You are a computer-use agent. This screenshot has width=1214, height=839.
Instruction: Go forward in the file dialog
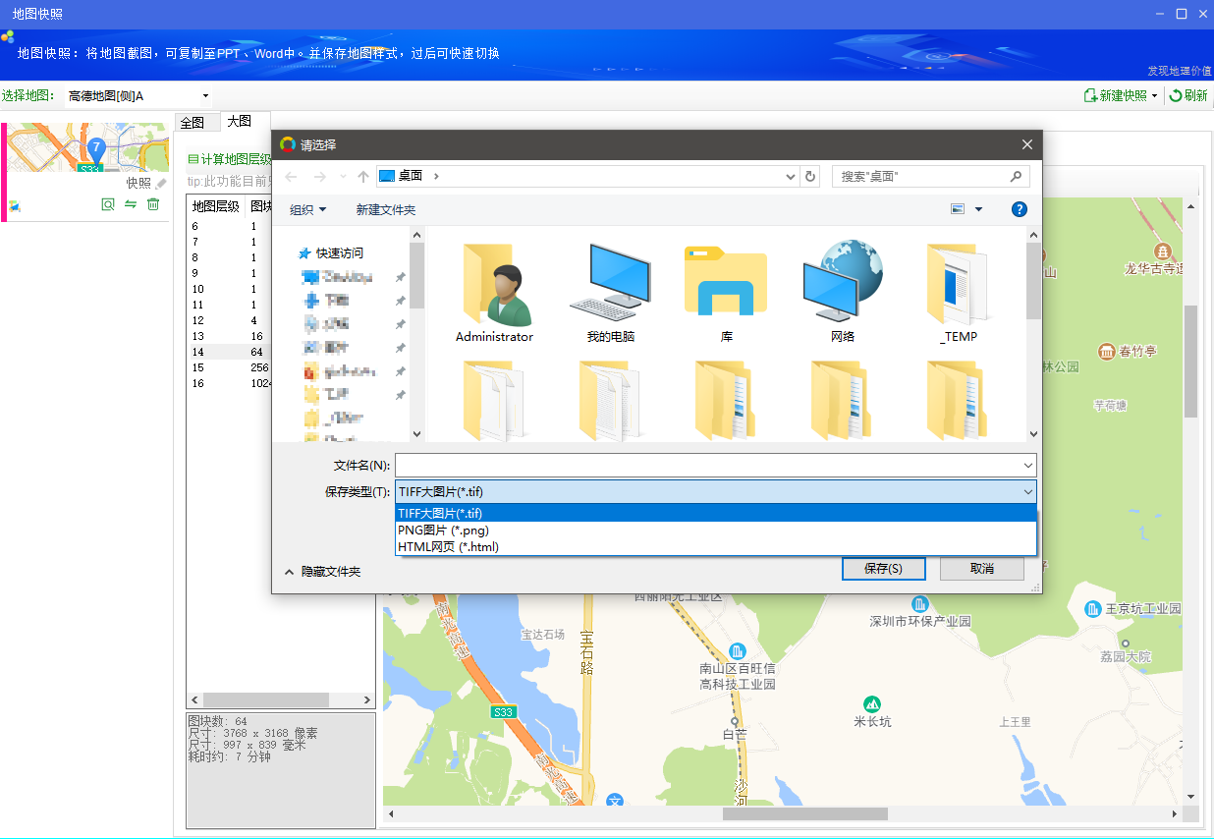click(319, 176)
